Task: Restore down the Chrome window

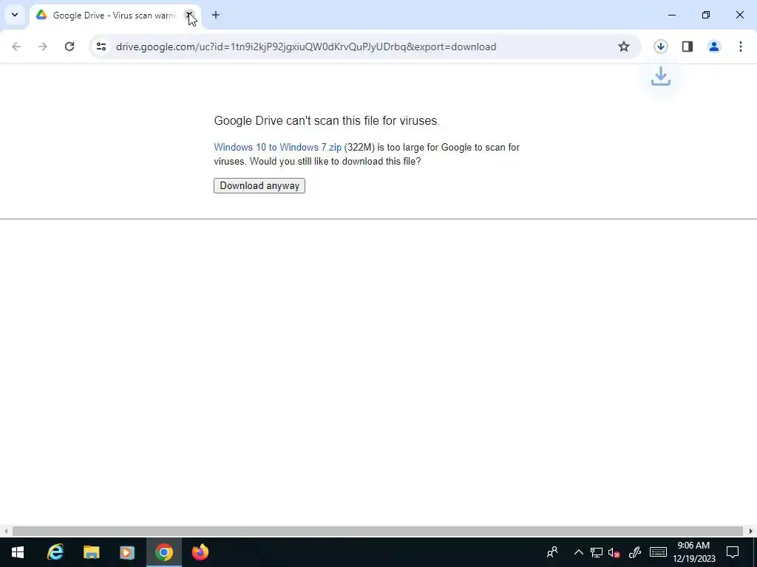Action: pos(706,15)
